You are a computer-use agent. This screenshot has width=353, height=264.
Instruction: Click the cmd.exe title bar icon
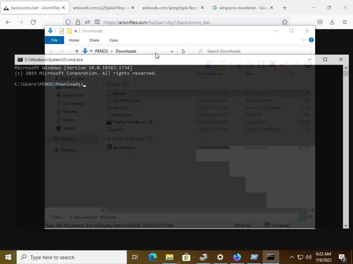20,60
